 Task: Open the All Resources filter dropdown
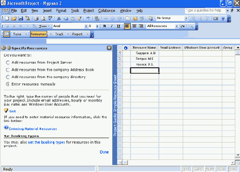(x=177, y=26)
